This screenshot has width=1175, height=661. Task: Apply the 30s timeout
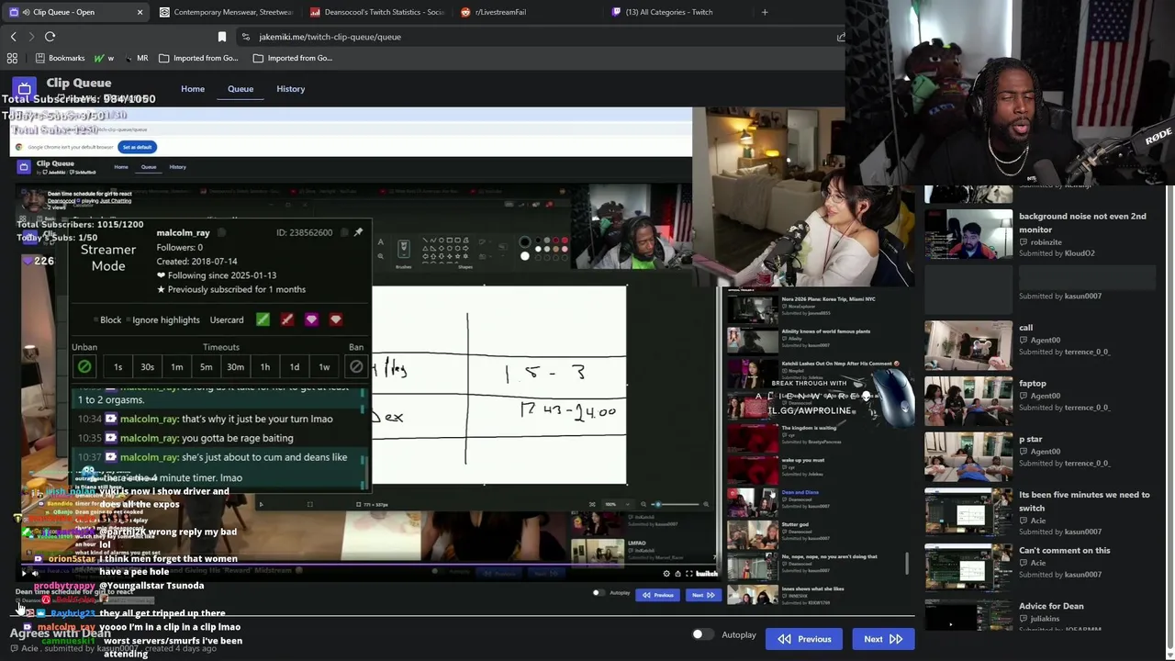pyautogui.click(x=147, y=367)
